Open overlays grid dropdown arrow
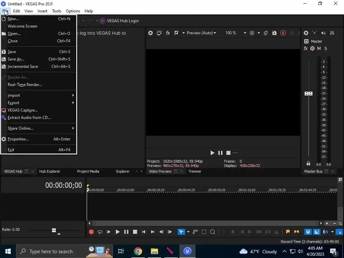Viewport: 344px width, 258px height. pos(259,33)
